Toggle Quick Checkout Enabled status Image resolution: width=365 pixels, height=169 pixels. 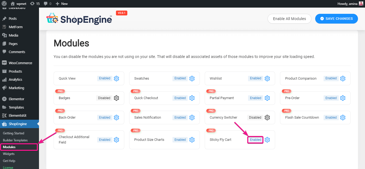pos(180,98)
